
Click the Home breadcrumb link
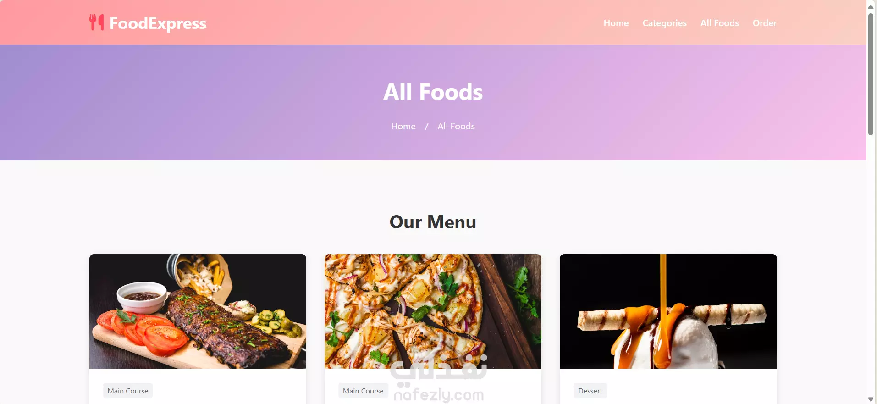(x=403, y=126)
